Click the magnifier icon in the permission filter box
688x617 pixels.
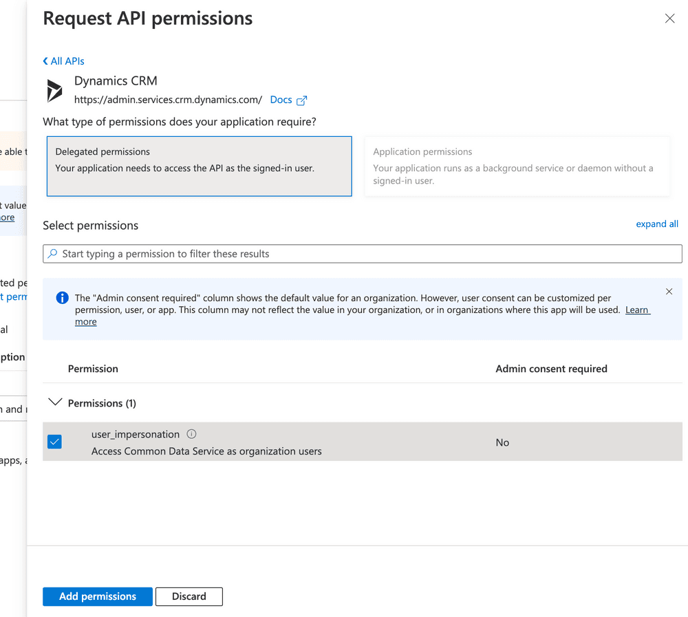point(53,253)
